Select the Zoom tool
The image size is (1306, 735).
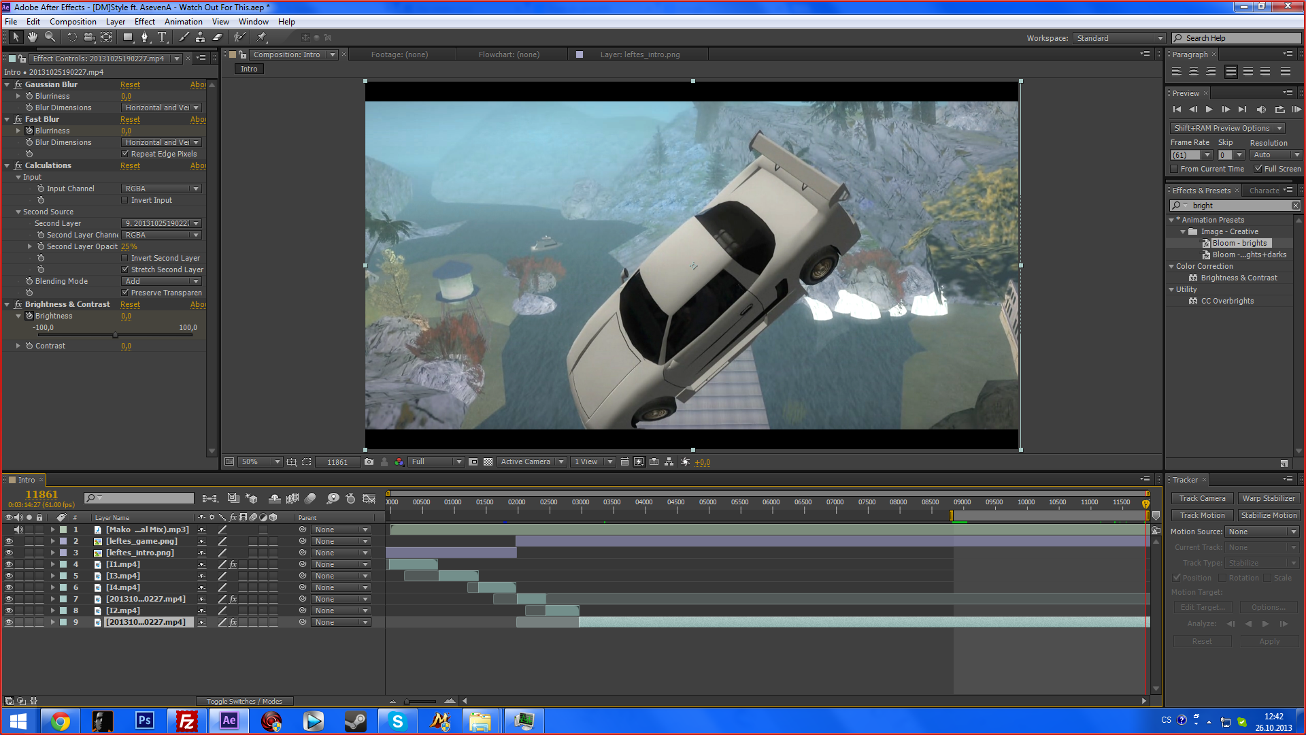(x=50, y=37)
